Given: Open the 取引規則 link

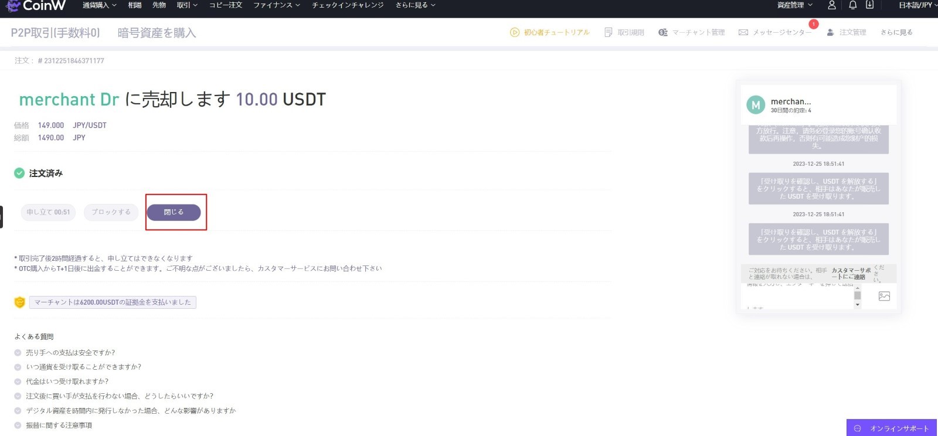Looking at the screenshot, I should pyautogui.click(x=631, y=32).
